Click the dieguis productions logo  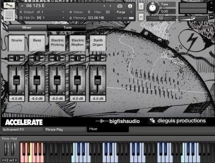click(177, 121)
